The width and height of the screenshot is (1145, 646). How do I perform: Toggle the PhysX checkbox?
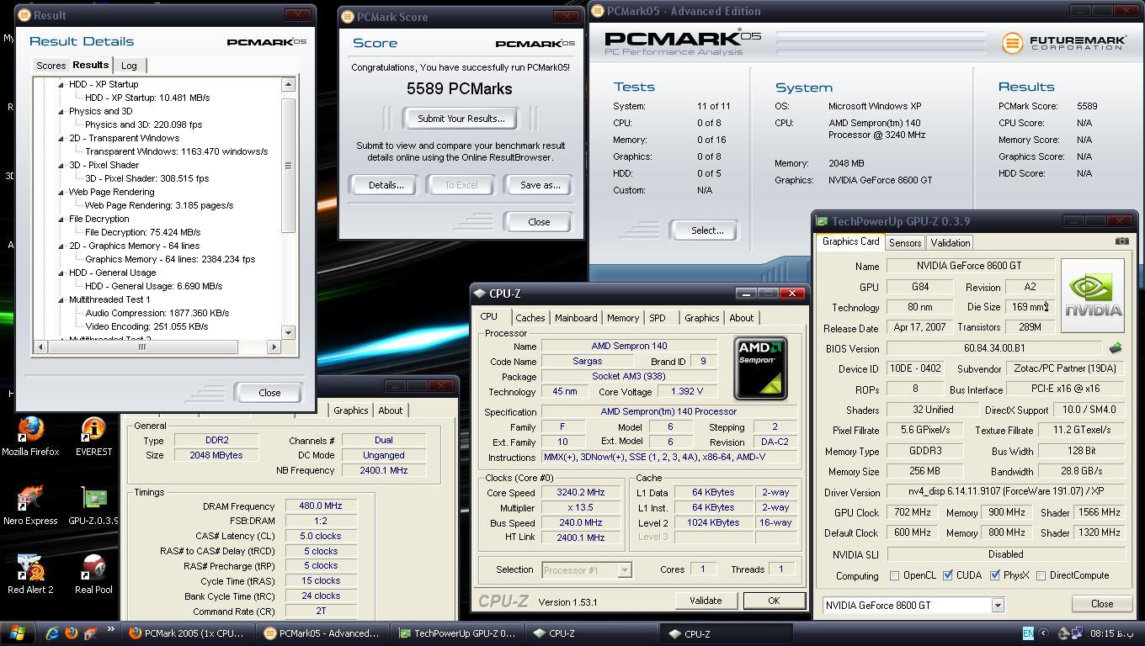(x=995, y=575)
